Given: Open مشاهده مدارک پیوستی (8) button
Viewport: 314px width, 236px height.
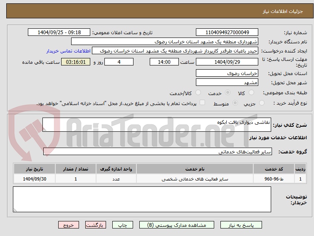Looking at the screenshot, I should [177, 225].
